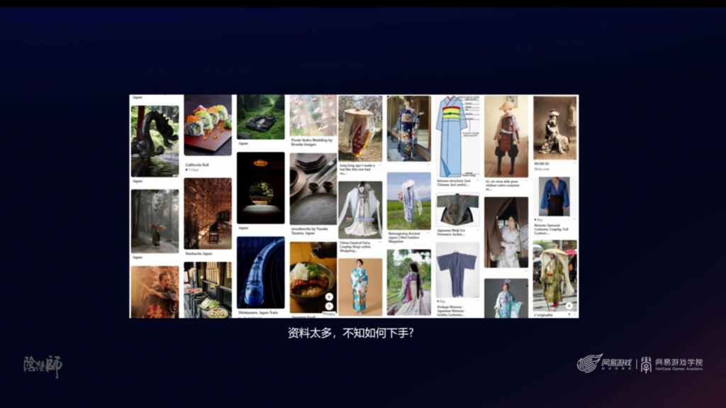Click the Onmyoji logo watermark
Image resolution: width=726 pixels, height=408 pixels.
point(43,366)
